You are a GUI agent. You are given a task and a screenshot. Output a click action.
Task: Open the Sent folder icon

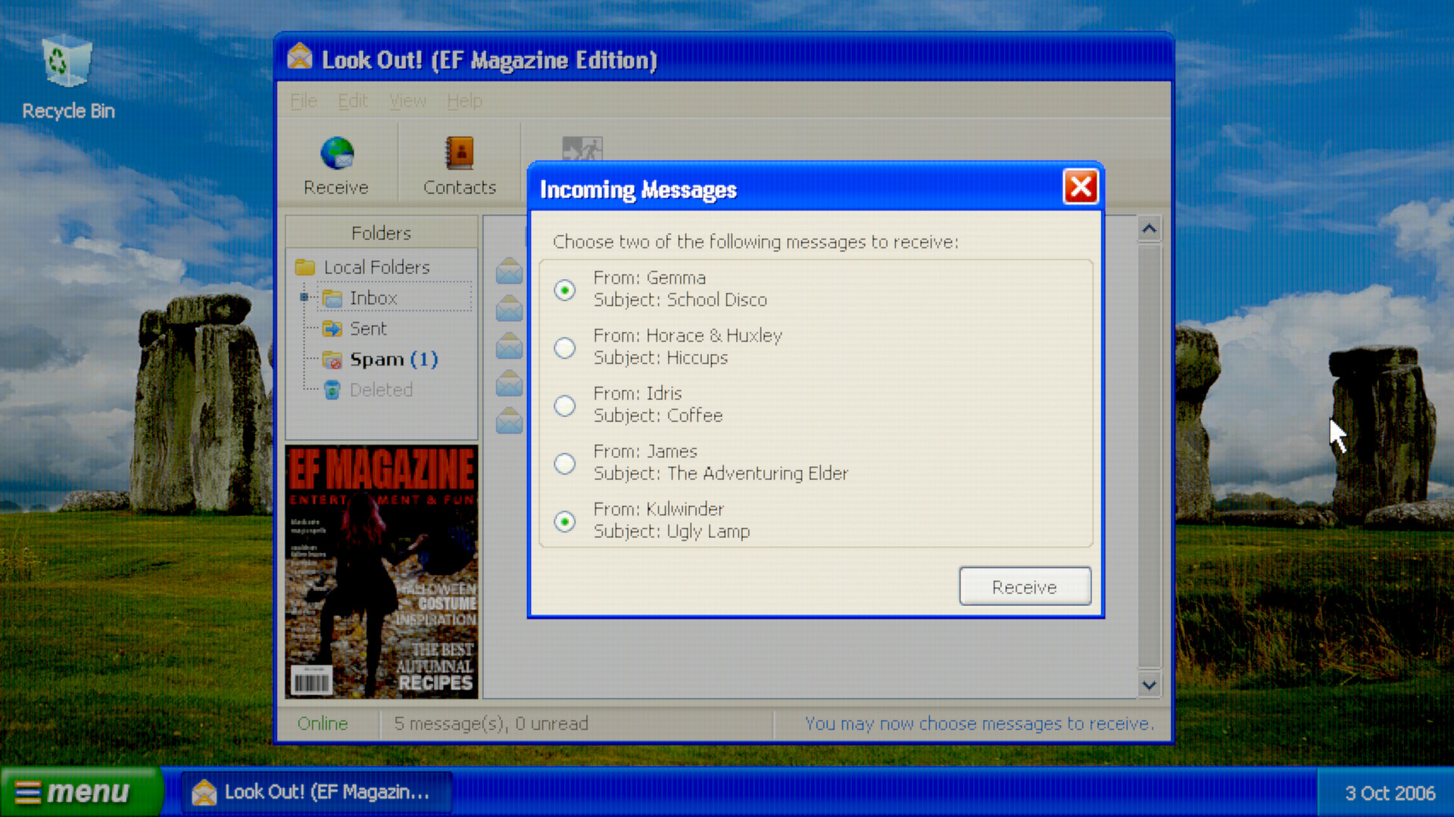pyautogui.click(x=332, y=329)
